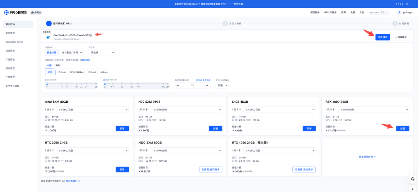Open RTX 4090 24GB GPU count dropdown
This screenshot has height=192, width=418.
click(373, 110)
